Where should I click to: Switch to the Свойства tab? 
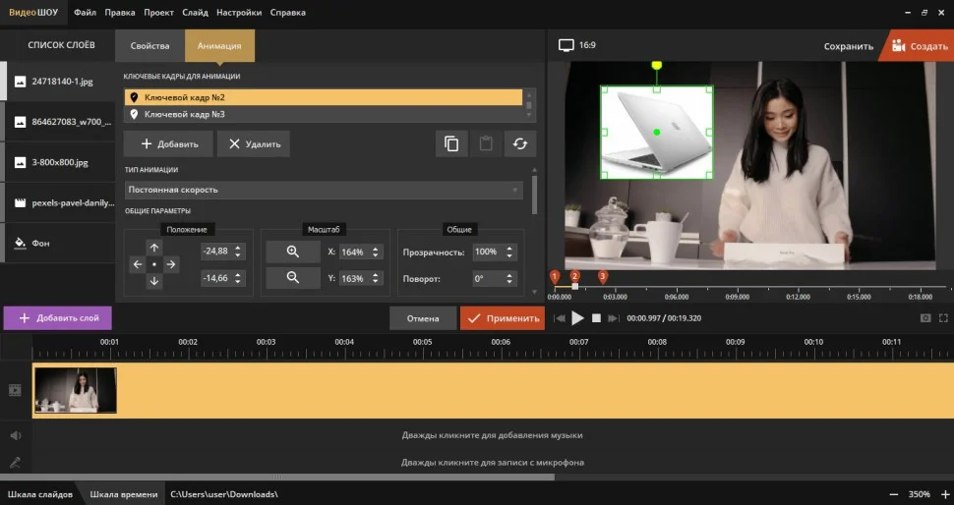(149, 46)
